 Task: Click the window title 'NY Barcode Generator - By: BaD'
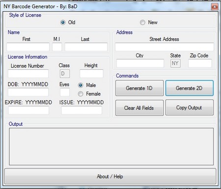pyautogui.click(x=40, y=6)
